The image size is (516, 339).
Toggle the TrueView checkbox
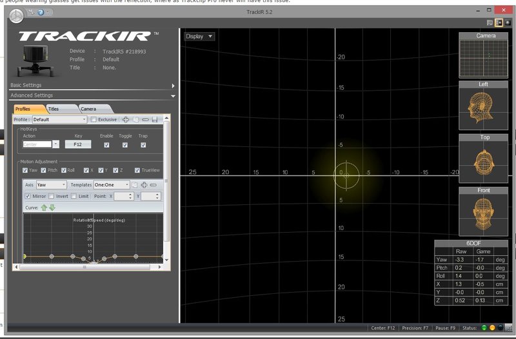137,170
